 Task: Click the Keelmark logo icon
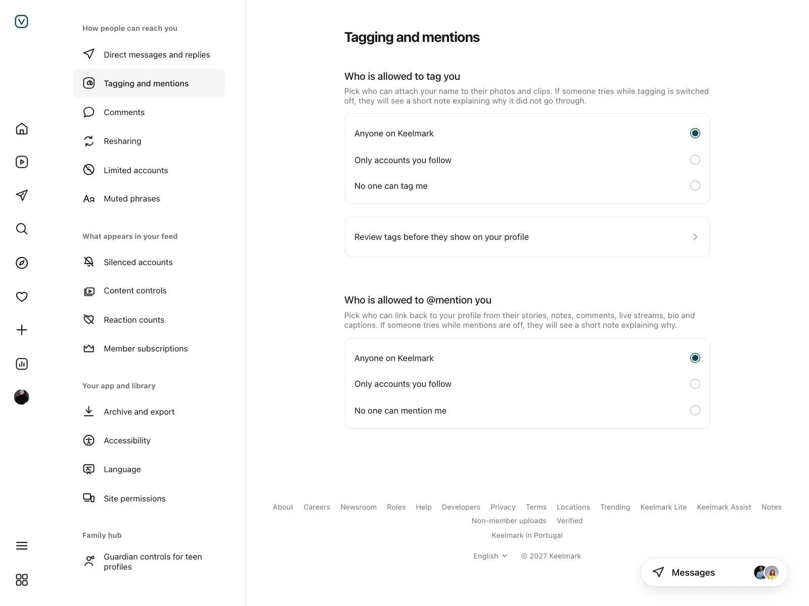pos(22,21)
